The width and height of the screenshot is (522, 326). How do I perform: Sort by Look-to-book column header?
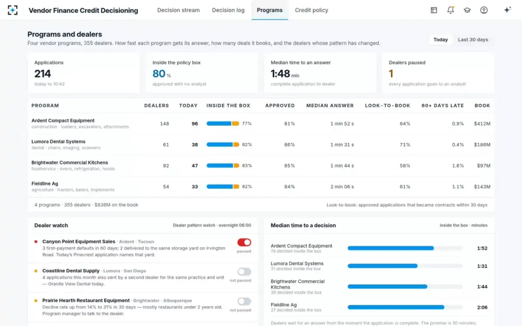coord(388,106)
